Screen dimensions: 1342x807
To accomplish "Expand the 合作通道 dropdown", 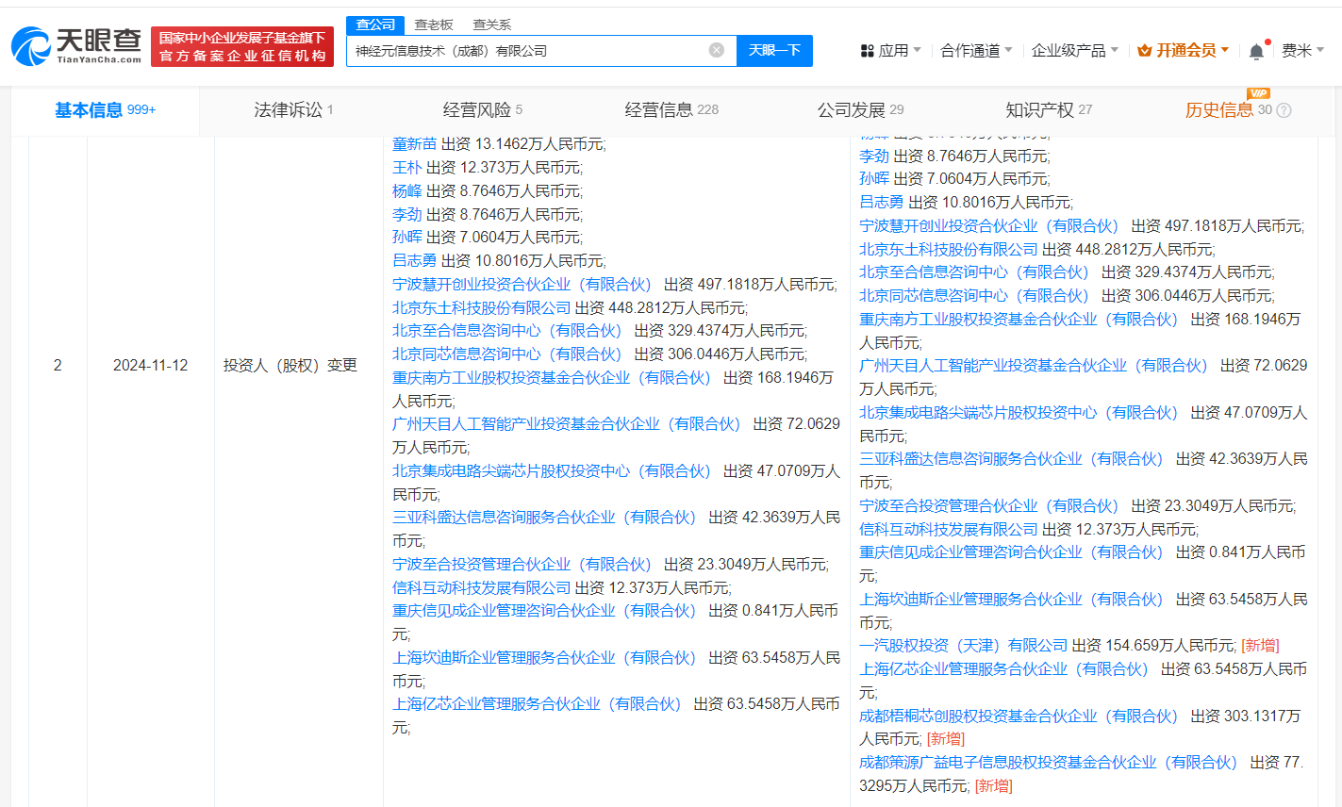I will (976, 51).
